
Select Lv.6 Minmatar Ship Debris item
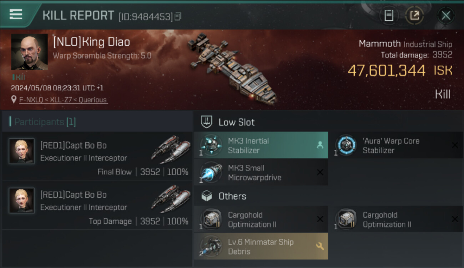(261, 246)
